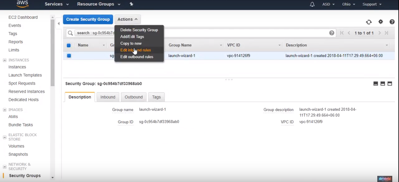Open Snapshots in sidebar
The width and height of the screenshot is (399, 182).
(x=18, y=154)
